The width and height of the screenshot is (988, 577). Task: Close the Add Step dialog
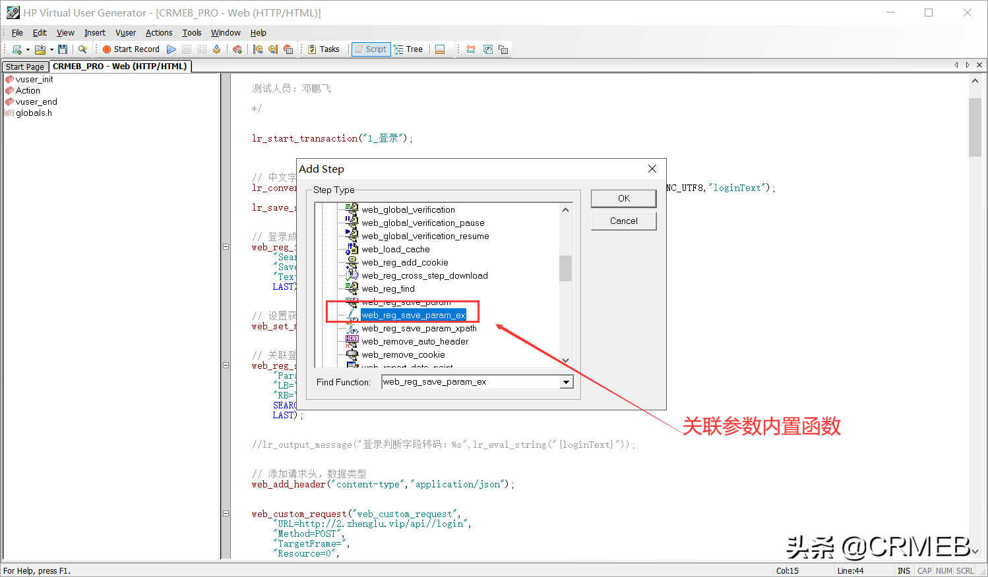(652, 169)
